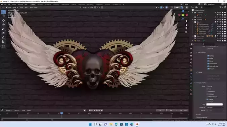Jump to the timeline start frame button
Screen dimensions: 227x127
90,110
